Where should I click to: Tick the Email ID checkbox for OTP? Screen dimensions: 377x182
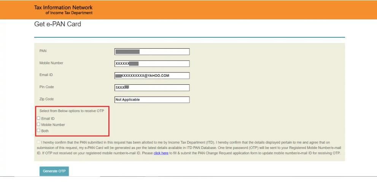click(x=38, y=118)
